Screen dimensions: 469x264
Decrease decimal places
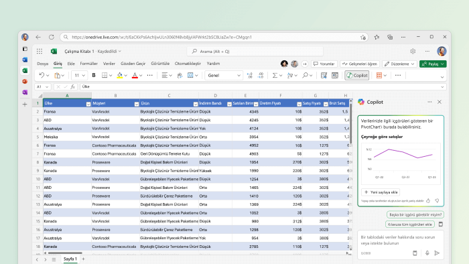[x=261, y=75]
